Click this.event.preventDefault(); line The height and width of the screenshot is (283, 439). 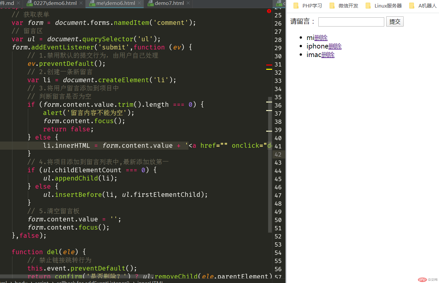click(x=82, y=268)
